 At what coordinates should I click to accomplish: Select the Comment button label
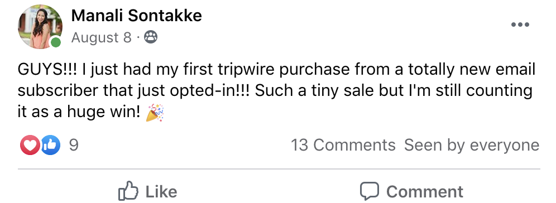424,192
